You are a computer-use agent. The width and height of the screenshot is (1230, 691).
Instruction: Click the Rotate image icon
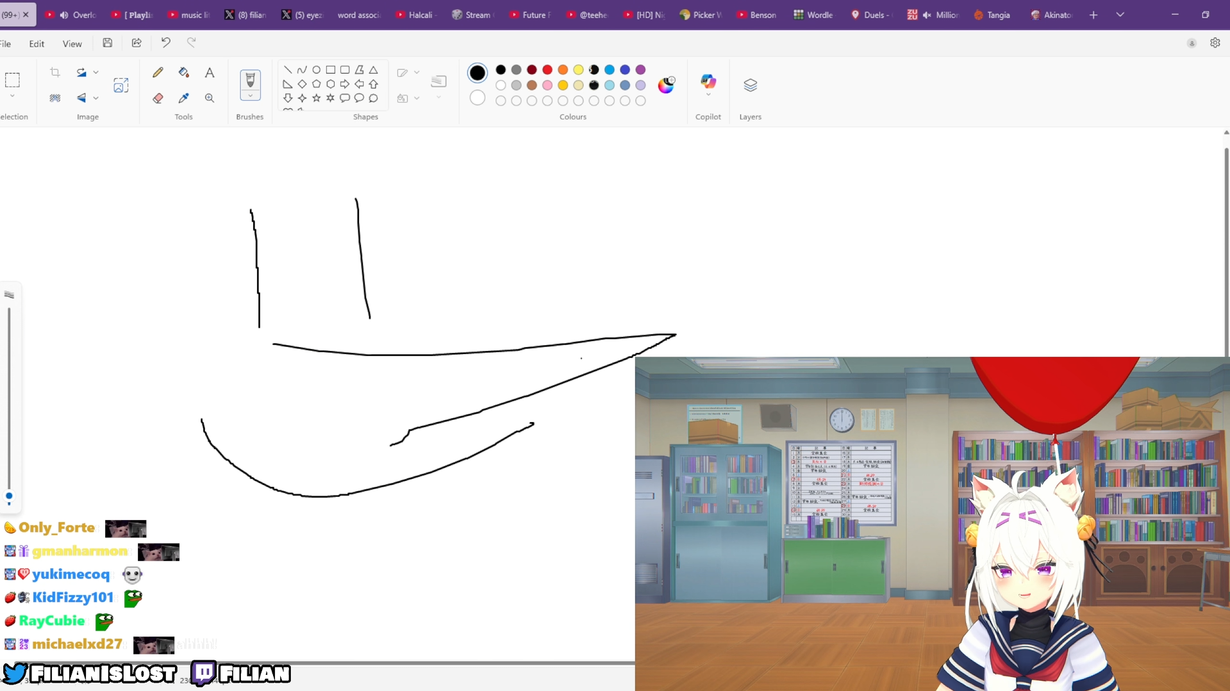click(x=81, y=72)
